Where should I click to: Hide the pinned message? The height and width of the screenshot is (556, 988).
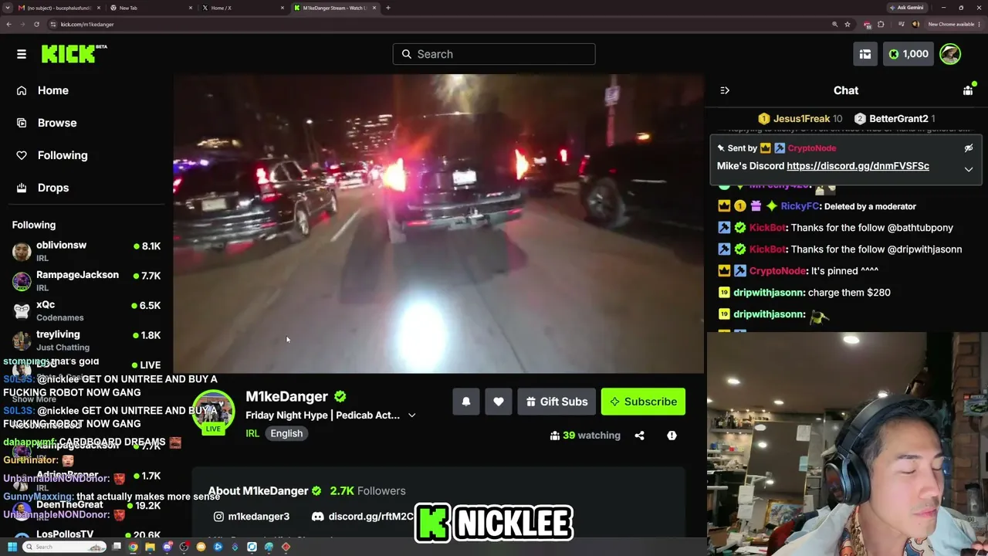coord(969,148)
